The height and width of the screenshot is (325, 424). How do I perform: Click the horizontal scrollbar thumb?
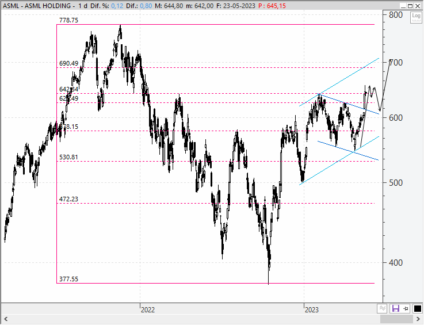tap(397, 319)
